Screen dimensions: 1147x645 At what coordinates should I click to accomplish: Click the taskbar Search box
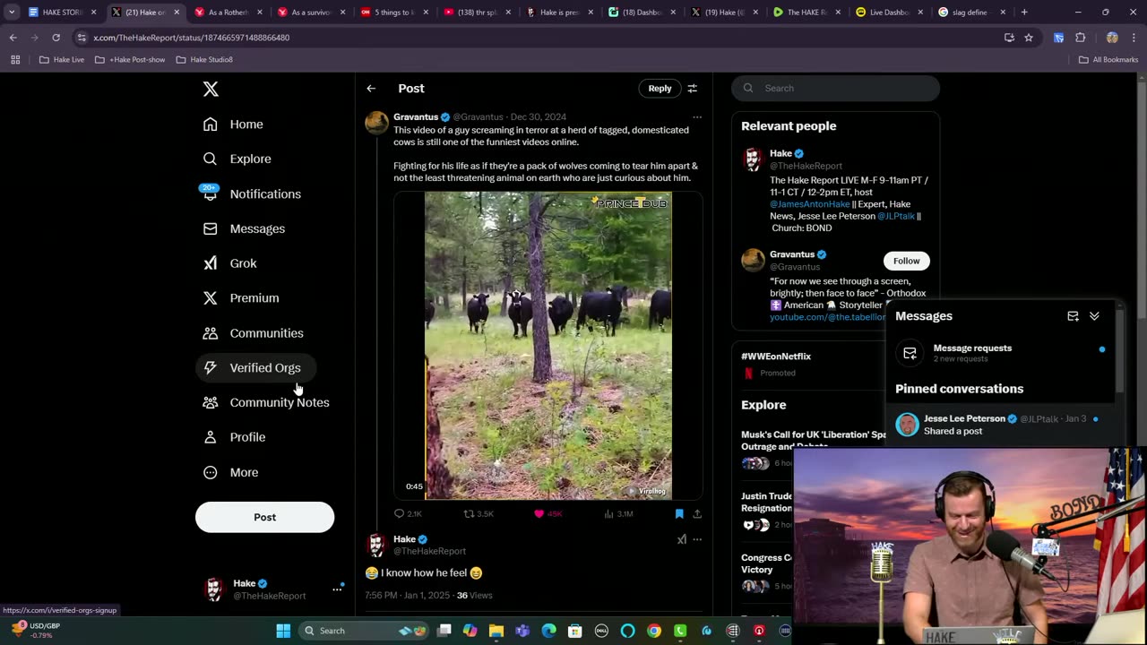[363, 631]
